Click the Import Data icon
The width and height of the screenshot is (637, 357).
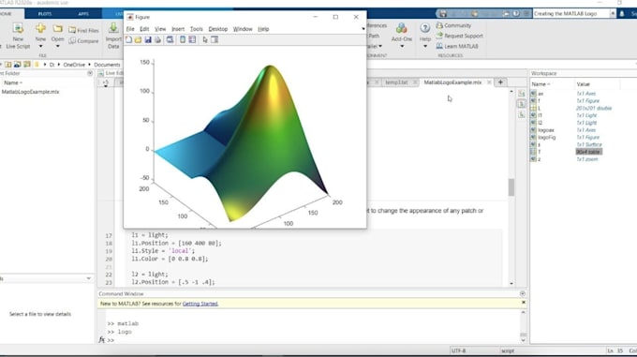coord(113,36)
